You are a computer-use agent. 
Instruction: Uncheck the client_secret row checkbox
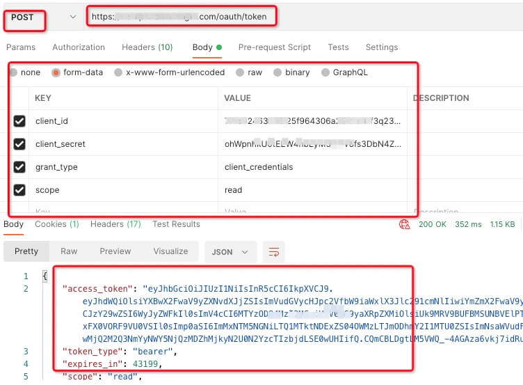click(x=19, y=144)
